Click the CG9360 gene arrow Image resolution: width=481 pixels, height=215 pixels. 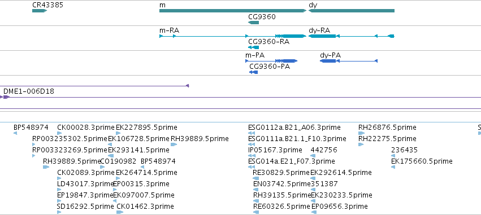point(253,23)
